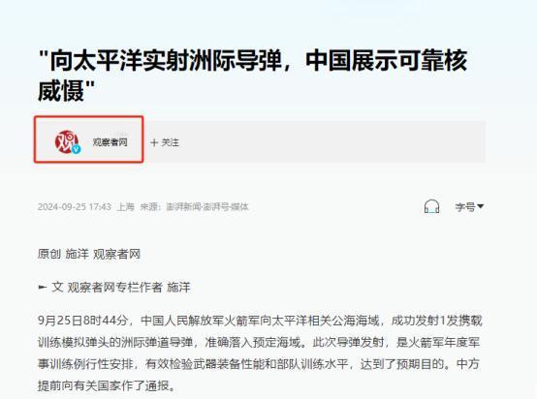Click the 2024-09-25 17:43 timestamp
537x399 pixels.
75,206
